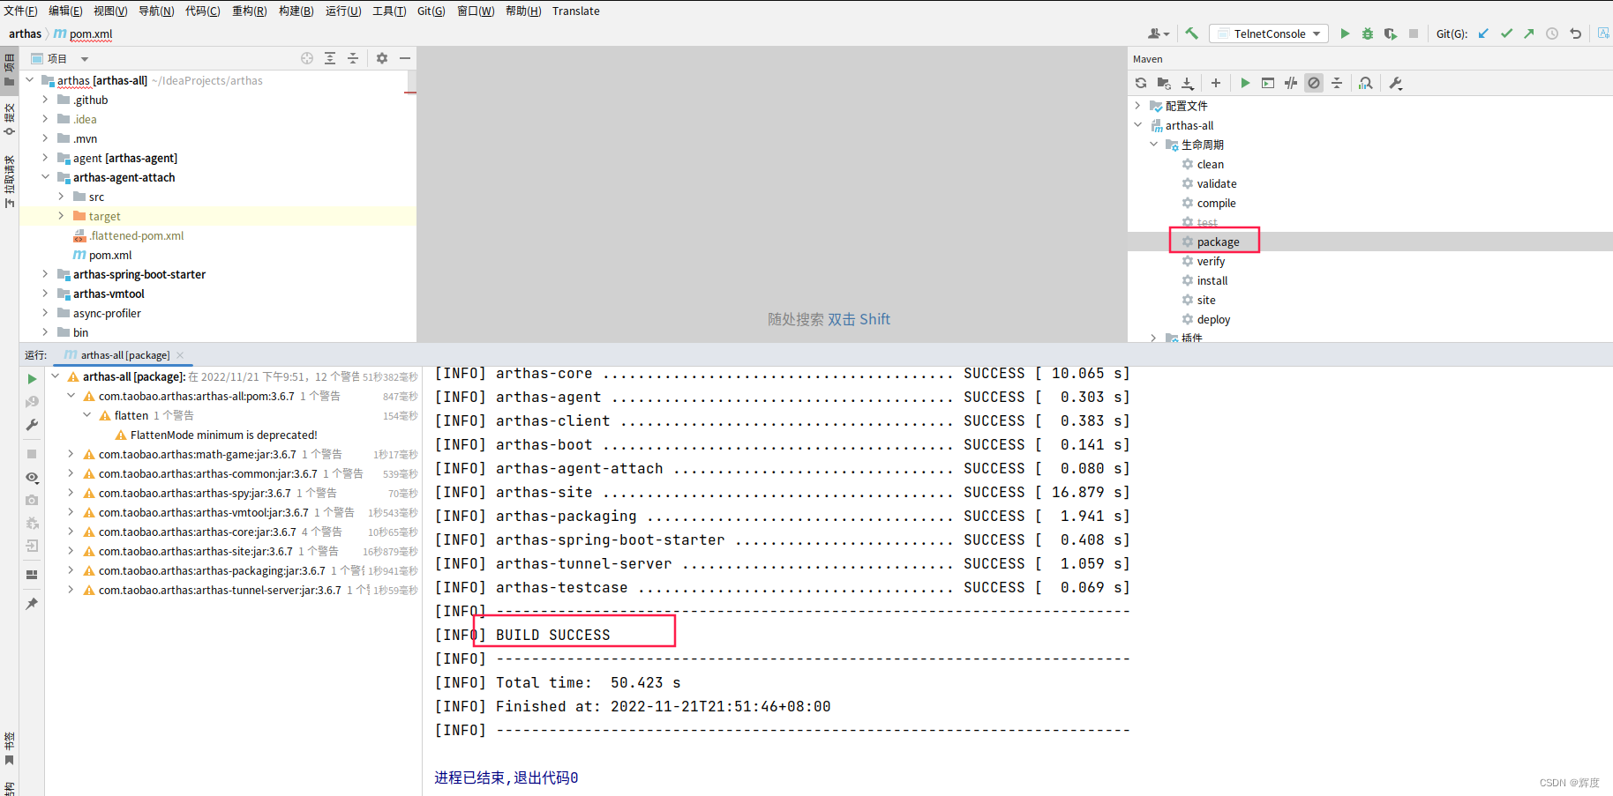
Task: Toggle Maven offline mode
Action: [1291, 83]
